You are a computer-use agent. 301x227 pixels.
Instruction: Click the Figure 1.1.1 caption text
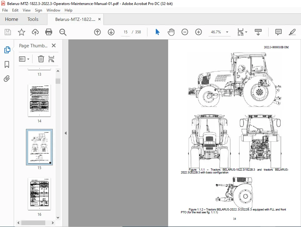234,171
